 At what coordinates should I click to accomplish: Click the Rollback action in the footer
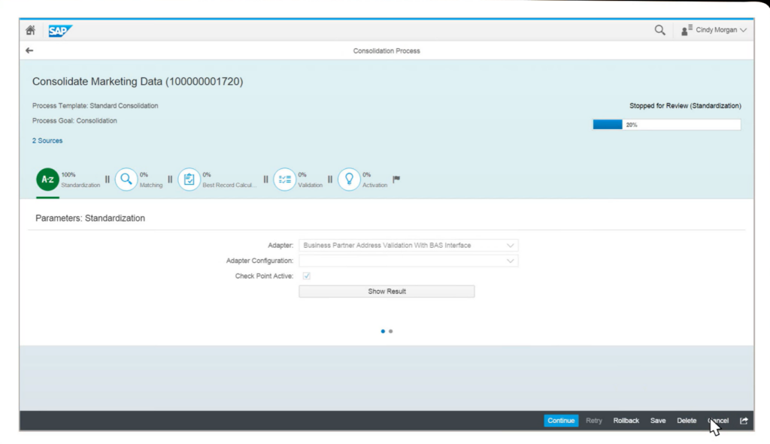point(626,421)
